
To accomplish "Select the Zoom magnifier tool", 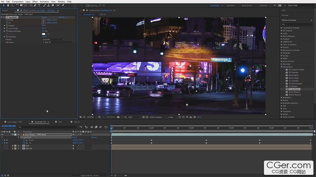I will 12,5.
